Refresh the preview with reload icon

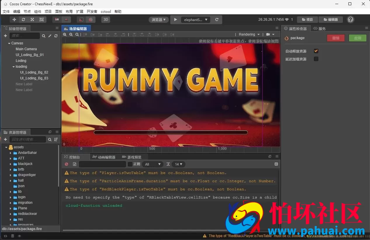tap(217, 20)
